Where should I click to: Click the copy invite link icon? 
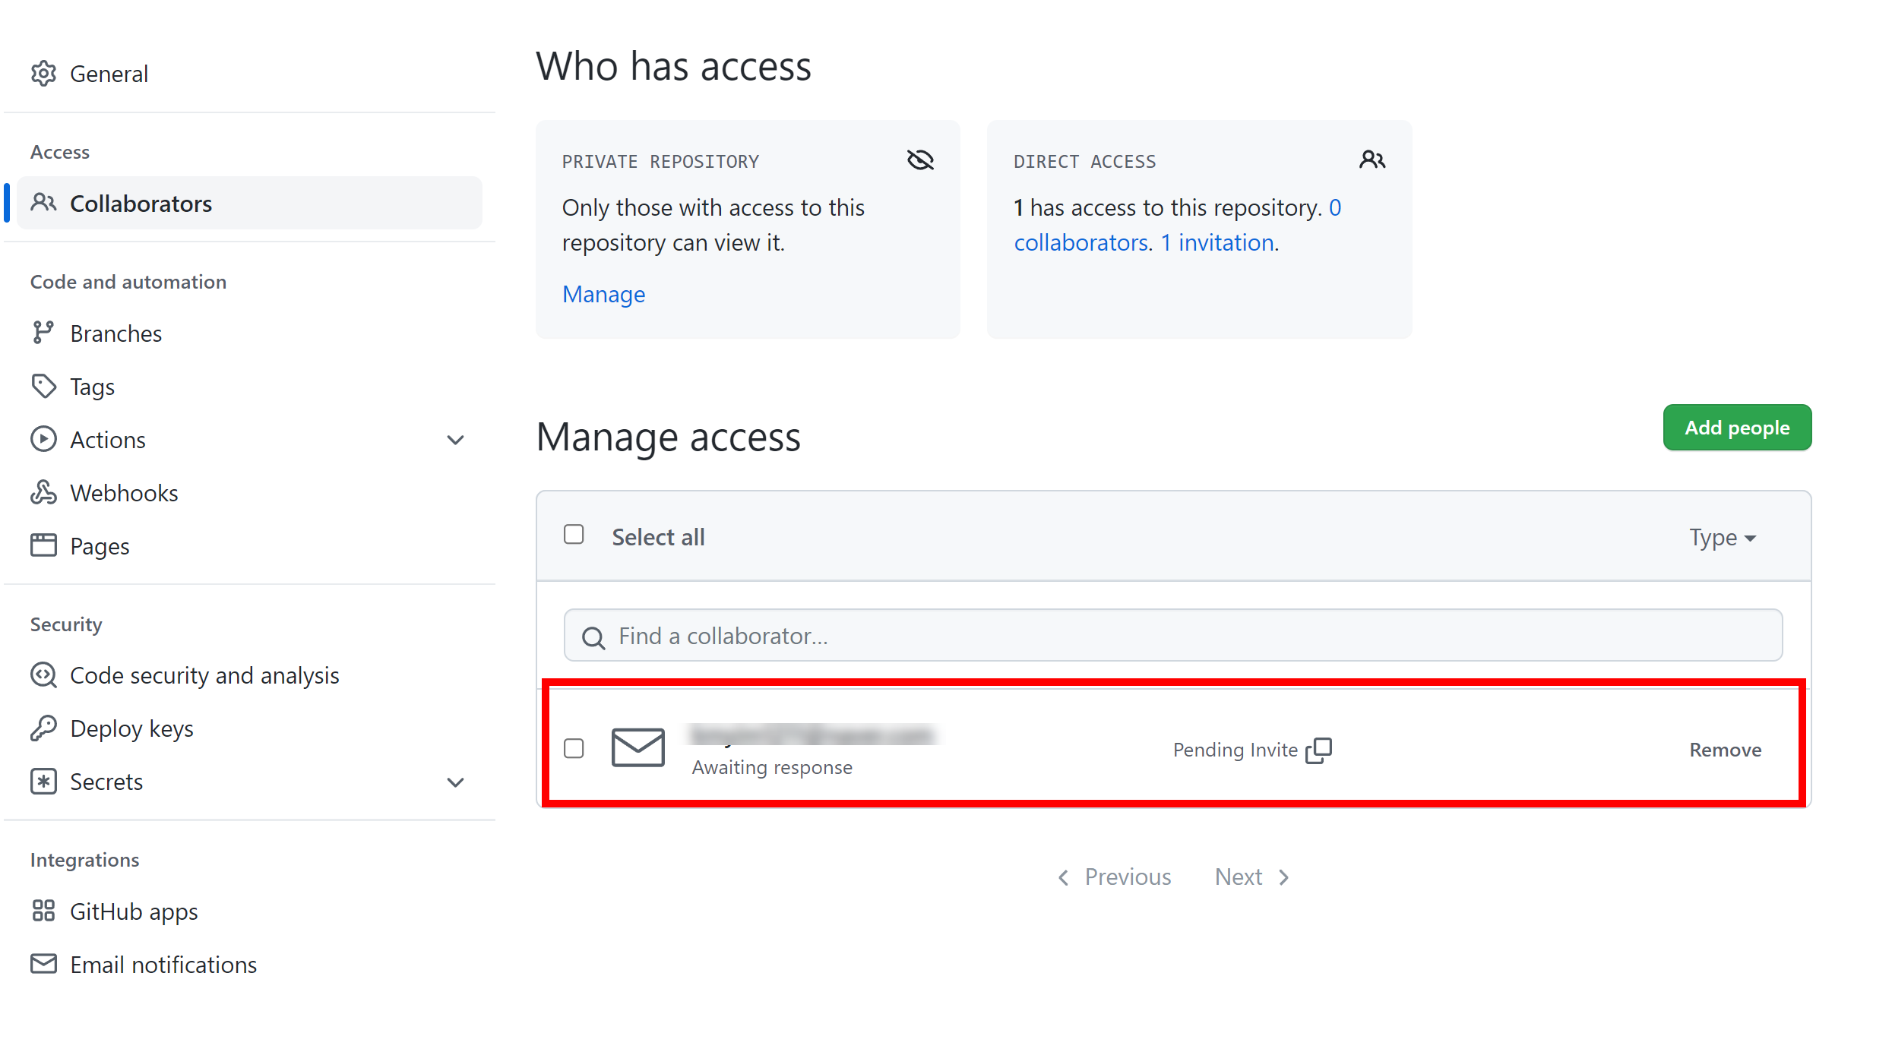click(x=1318, y=750)
